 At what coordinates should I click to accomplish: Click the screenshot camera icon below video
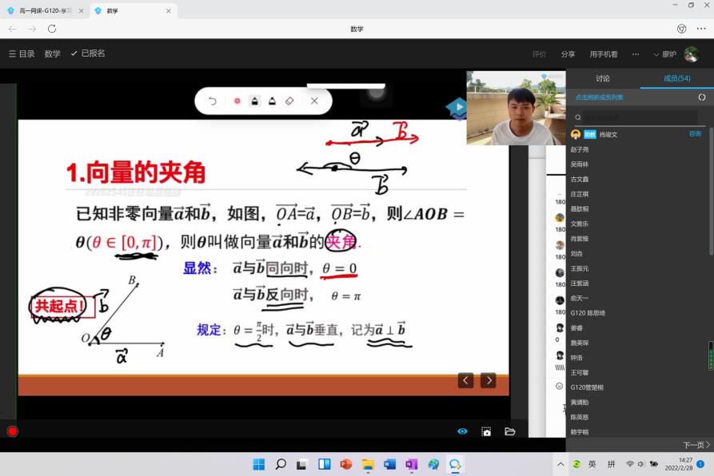pos(486,431)
